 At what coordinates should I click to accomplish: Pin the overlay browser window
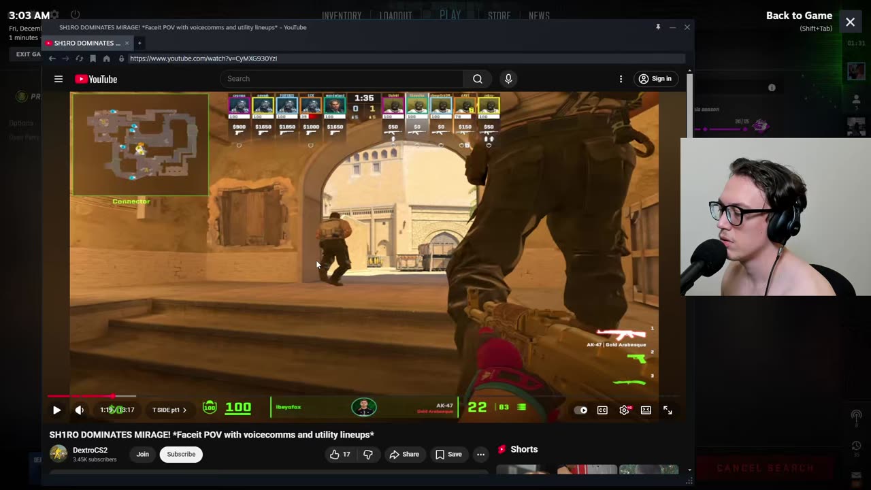click(x=658, y=27)
